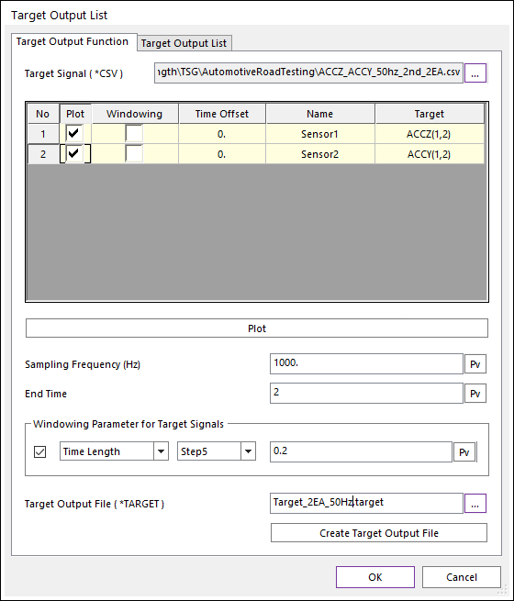
Task: Browse for Target Signal CSV file
Action: [x=475, y=72]
